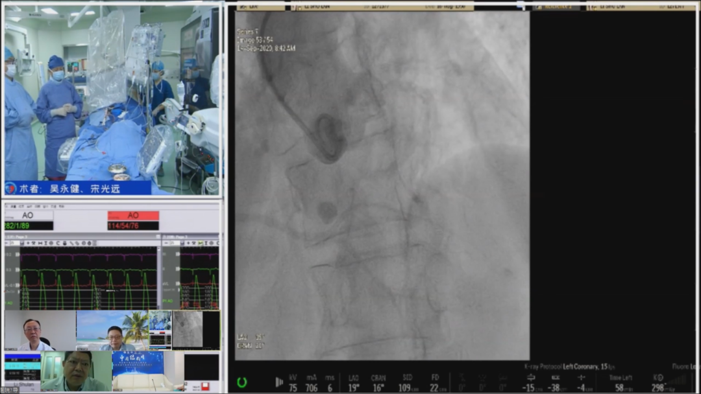The width and height of the screenshot is (701, 394).
Task: Click the SID value 109 cm
Action: click(x=407, y=388)
